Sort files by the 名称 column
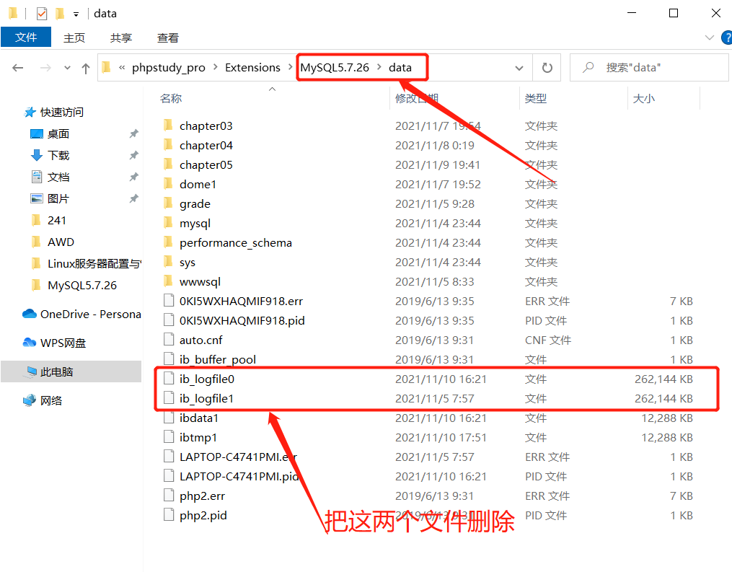This screenshot has width=732, height=572. click(170, 99)
